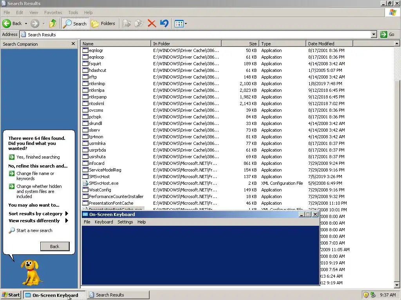Click the Safely Remove Hardware tray icon
The height and width of the screenshot is (300, 401).
pyautogui.click(x=373, y=295)
